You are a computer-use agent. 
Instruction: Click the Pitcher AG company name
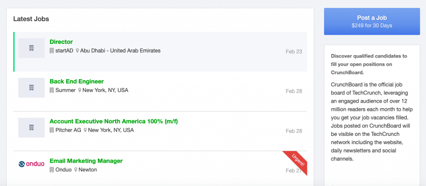(68, 130)
